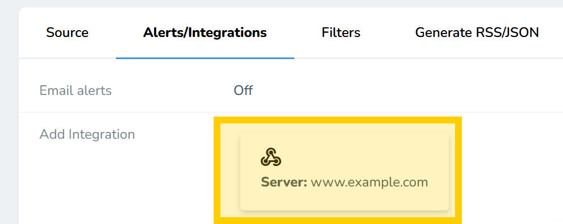
Task: Click the gray page background left of the panel
Action: [9, 115]
